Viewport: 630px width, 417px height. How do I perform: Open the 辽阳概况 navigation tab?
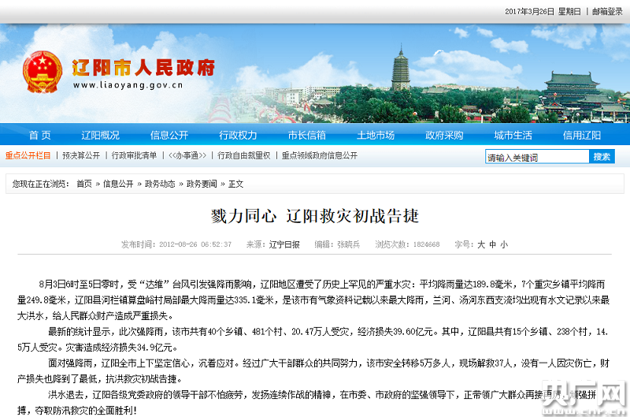pyautogui.click(x=102, y=135)
